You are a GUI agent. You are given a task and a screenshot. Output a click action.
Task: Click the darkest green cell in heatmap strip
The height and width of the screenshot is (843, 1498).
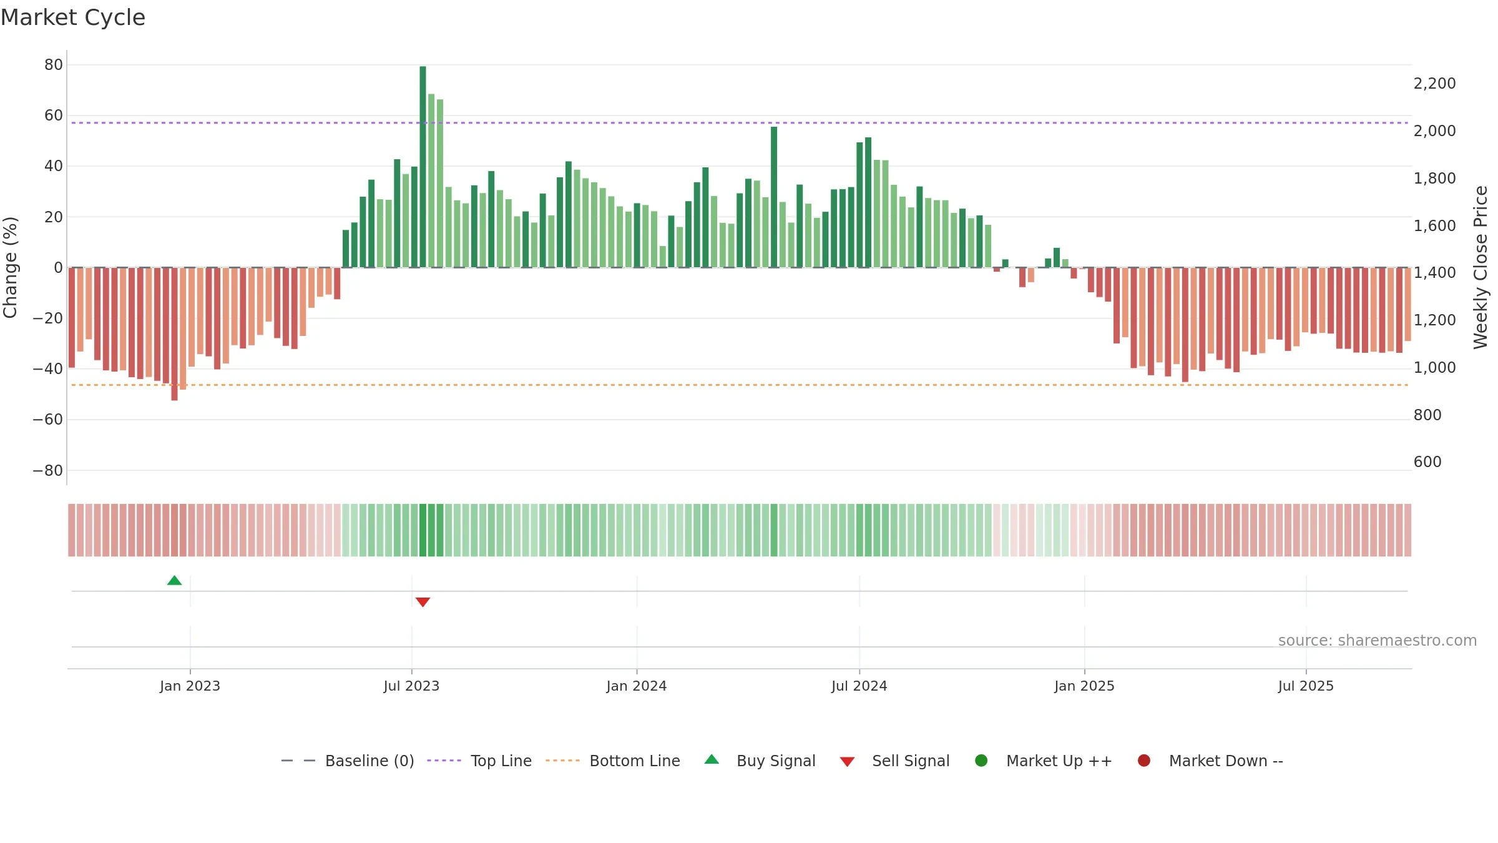[x=423, y=530]
